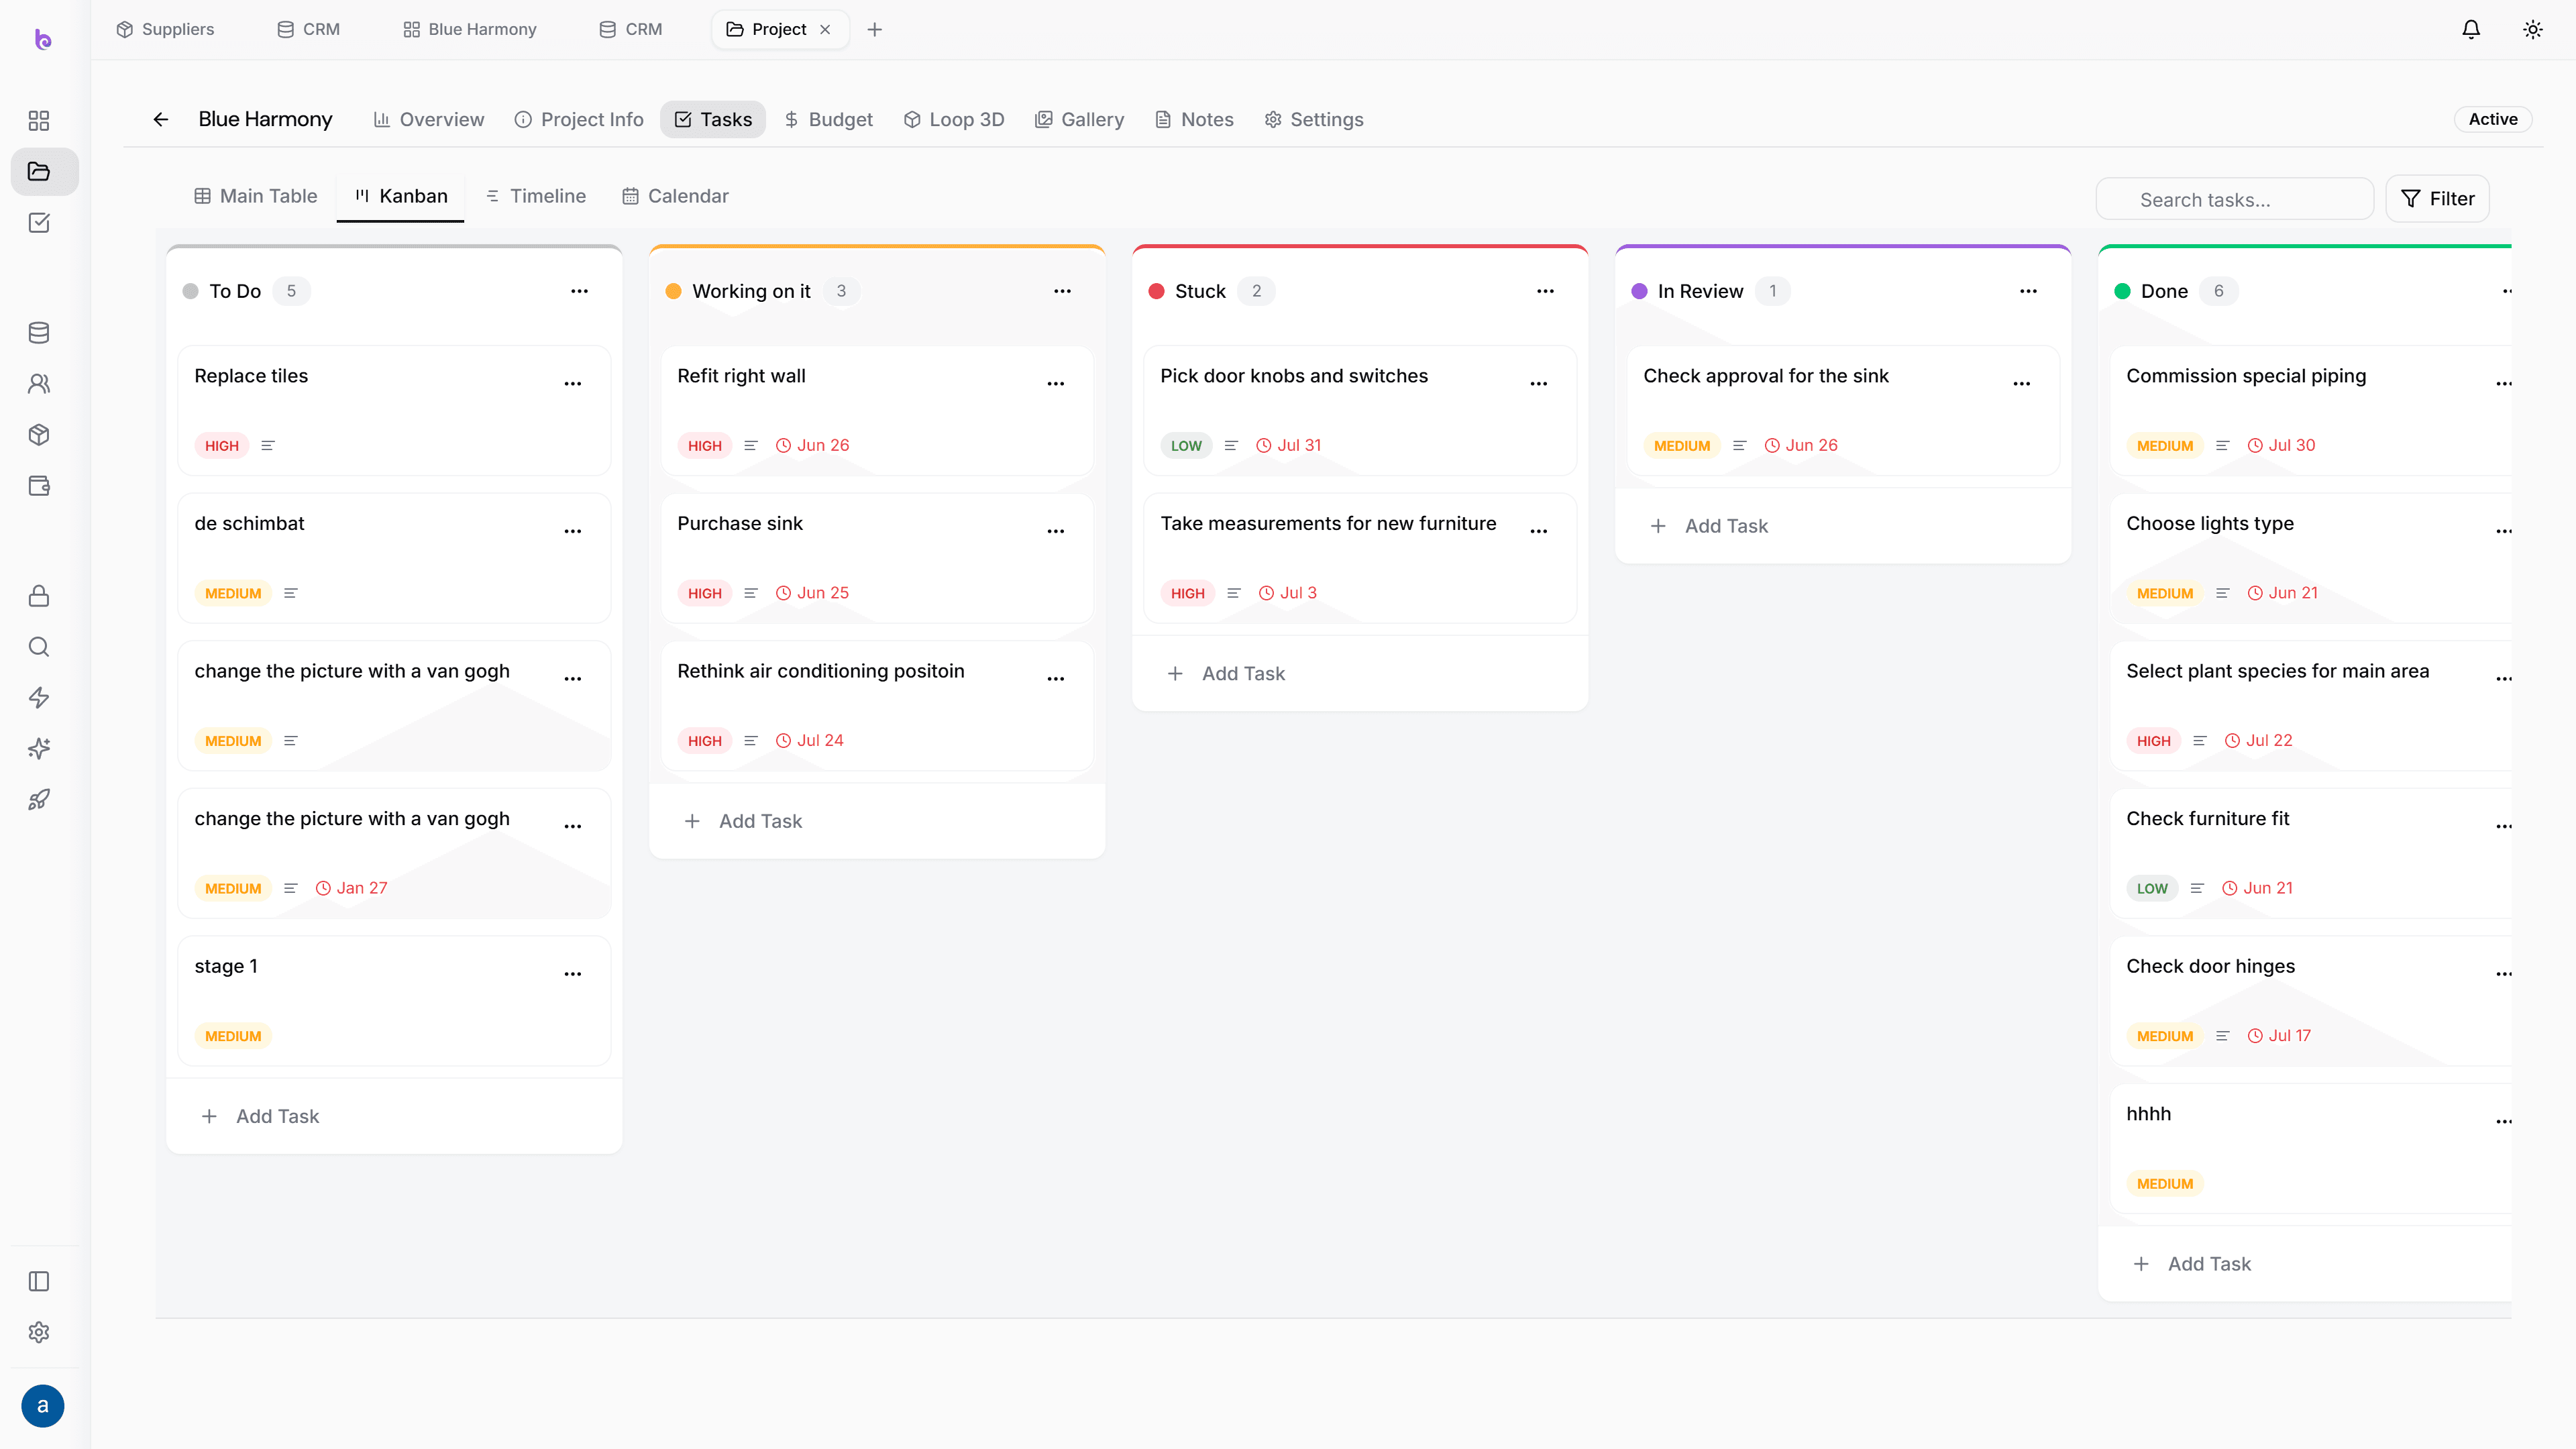This screenshot has width=2576, height=1449.
Task: Open the rocket icon in sidebar
Action: point(39,800)
